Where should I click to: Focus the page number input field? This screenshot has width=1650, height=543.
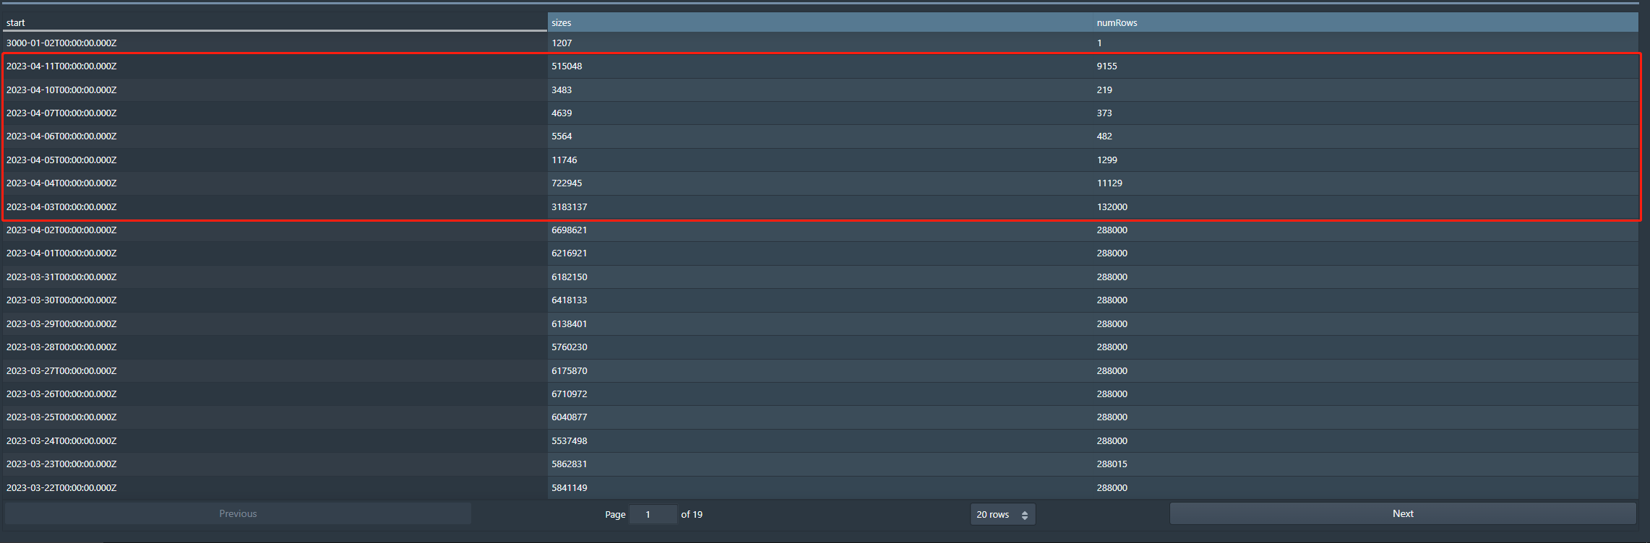(x=653, y=514)
